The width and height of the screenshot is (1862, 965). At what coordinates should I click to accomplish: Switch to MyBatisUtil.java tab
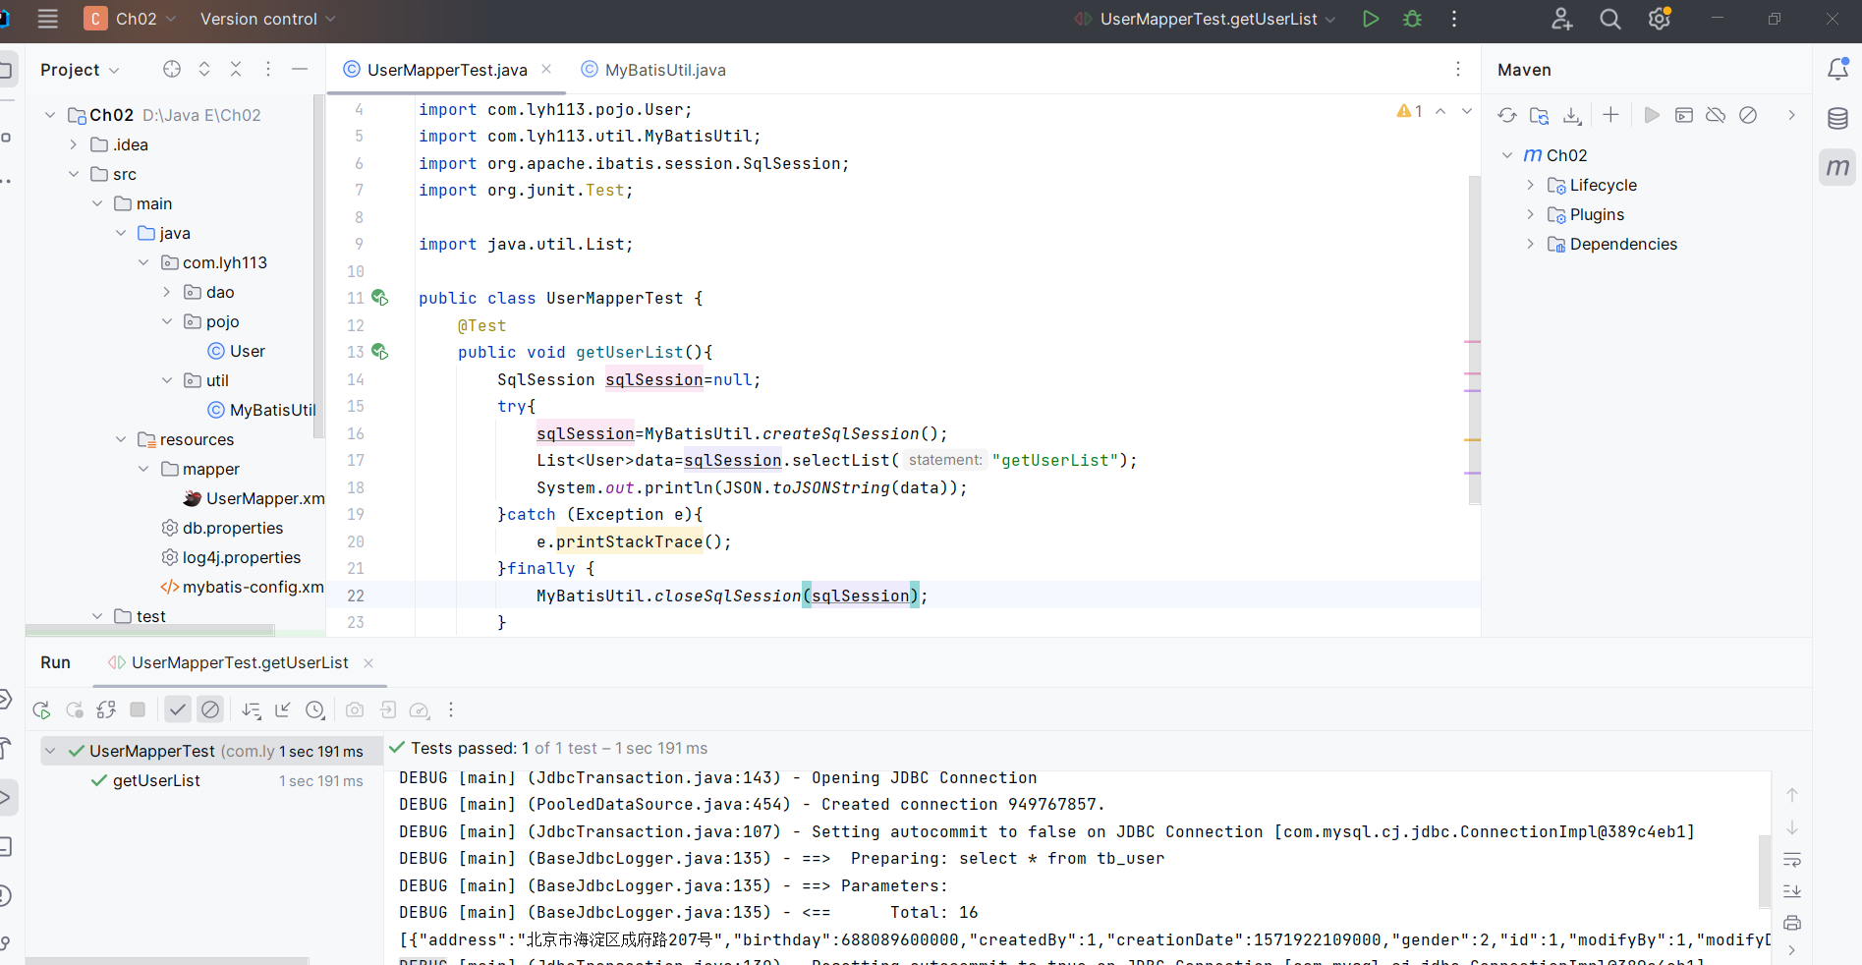[x=653, y=69]
